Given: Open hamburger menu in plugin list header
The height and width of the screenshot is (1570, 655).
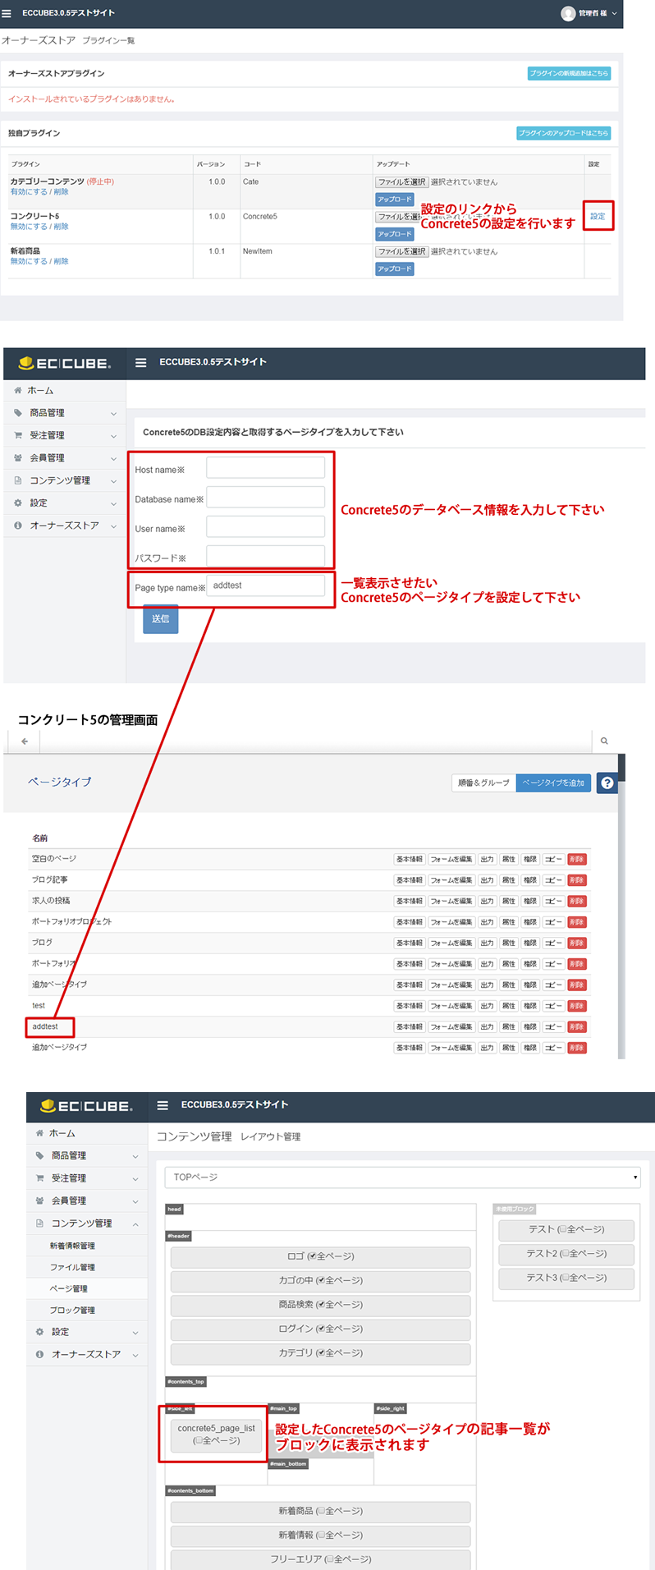Looking at the screenshot, I should [7, 13].
